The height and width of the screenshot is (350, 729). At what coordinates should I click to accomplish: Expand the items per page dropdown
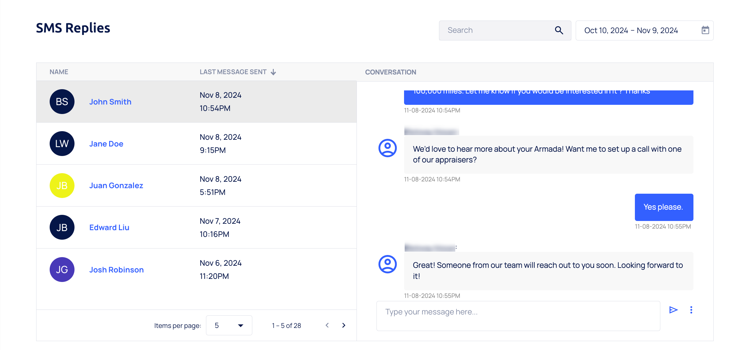(x=229, y=325)
